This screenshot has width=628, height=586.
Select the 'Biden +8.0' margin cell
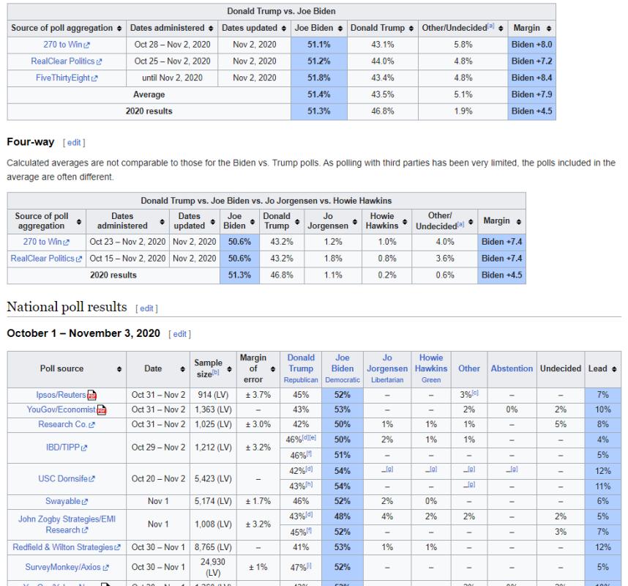(532, 45)
